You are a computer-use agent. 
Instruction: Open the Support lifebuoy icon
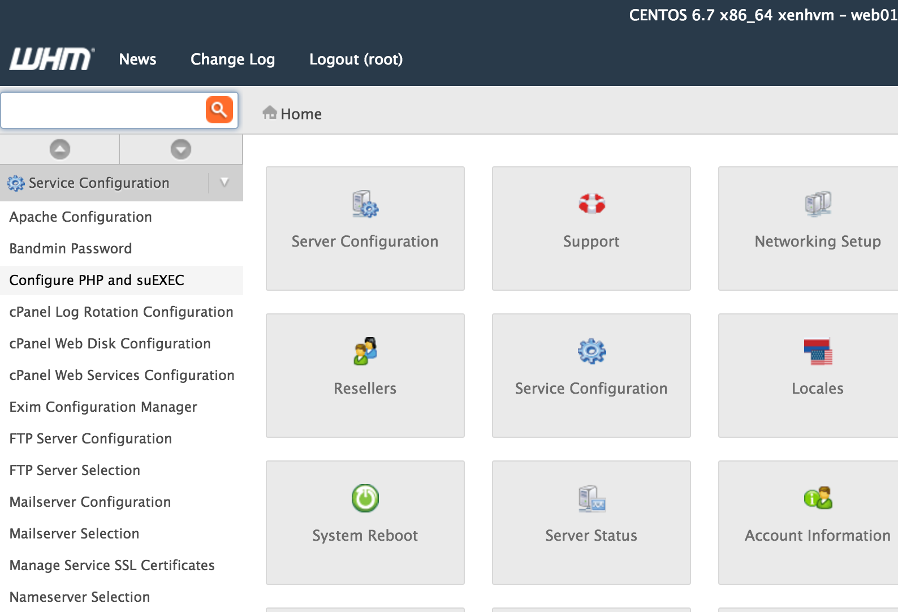click(592, 204)
